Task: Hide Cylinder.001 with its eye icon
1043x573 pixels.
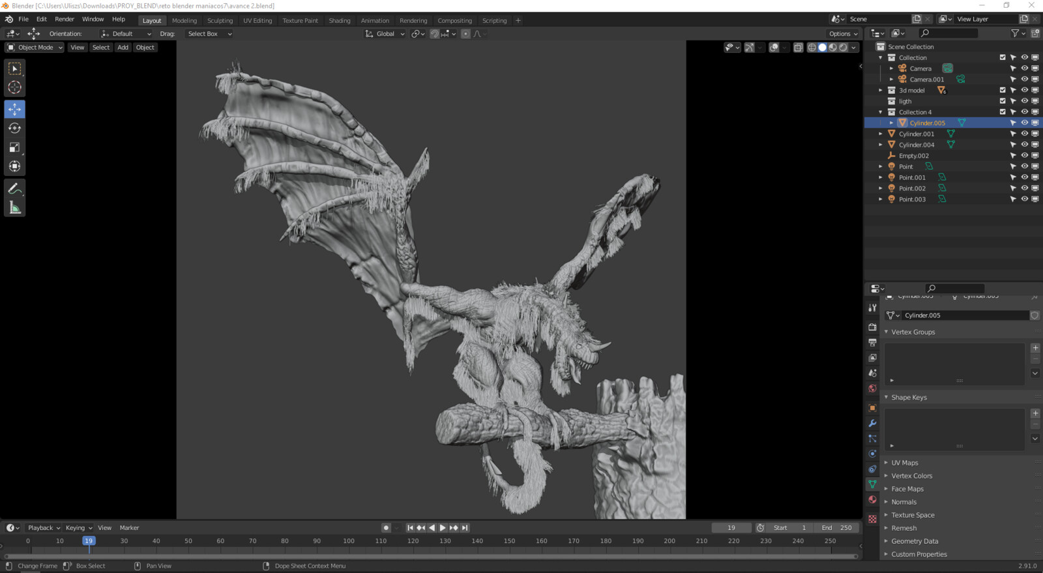Action: point(1024,134)
